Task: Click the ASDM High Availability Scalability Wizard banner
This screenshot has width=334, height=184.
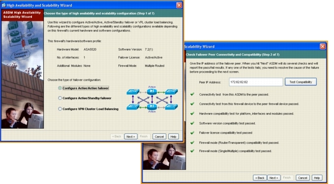Action: (22, 15)
